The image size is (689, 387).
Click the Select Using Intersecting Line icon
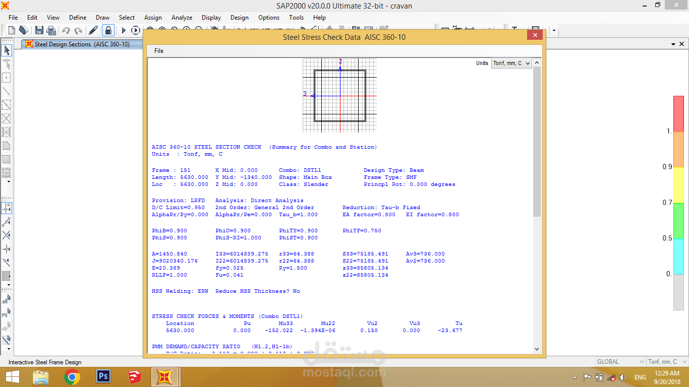7,340
